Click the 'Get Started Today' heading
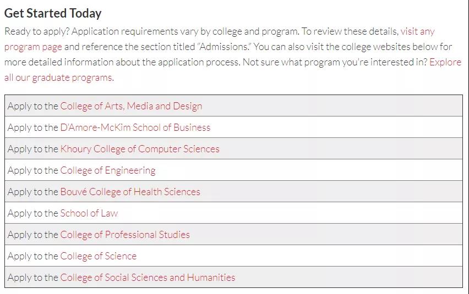The image size is (469, 294). (53, 13)
